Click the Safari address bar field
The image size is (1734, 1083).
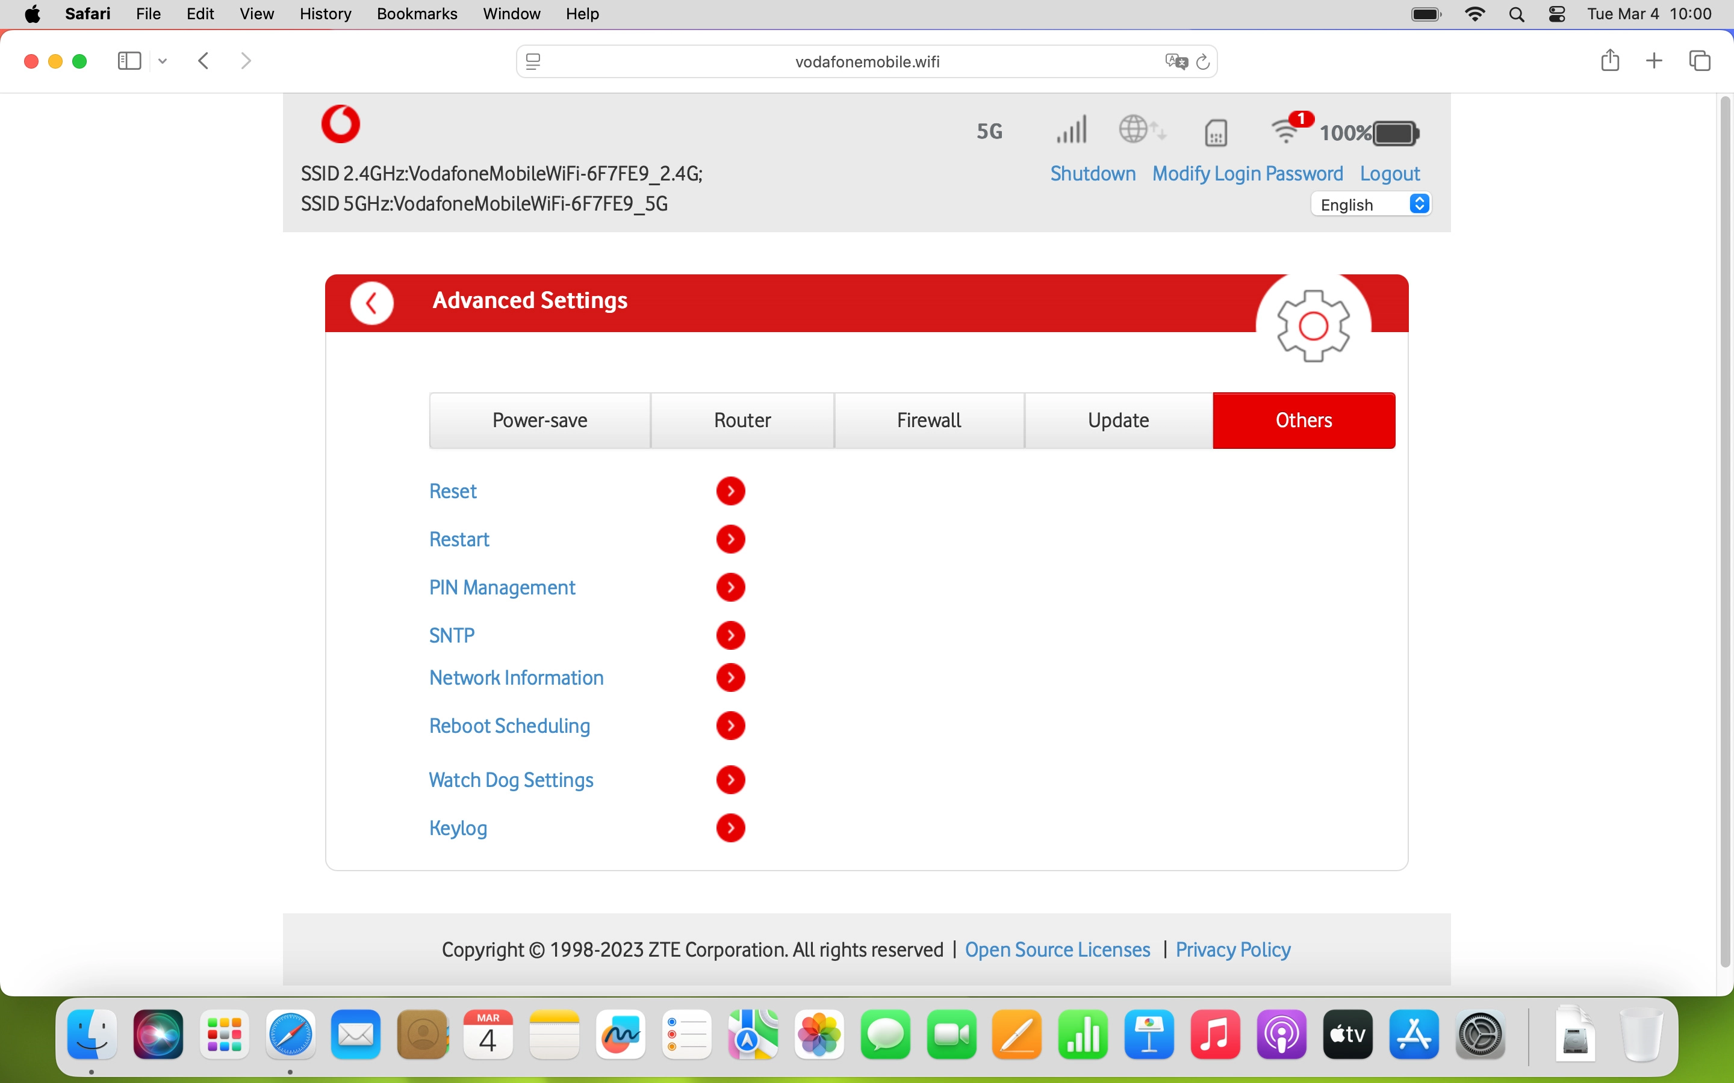click(866, 61)
